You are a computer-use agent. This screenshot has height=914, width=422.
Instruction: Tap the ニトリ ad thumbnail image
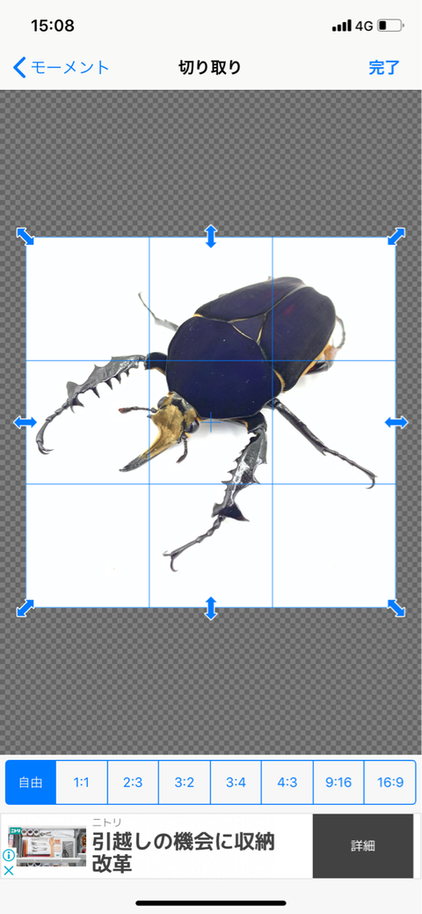[x=47, y=845]
